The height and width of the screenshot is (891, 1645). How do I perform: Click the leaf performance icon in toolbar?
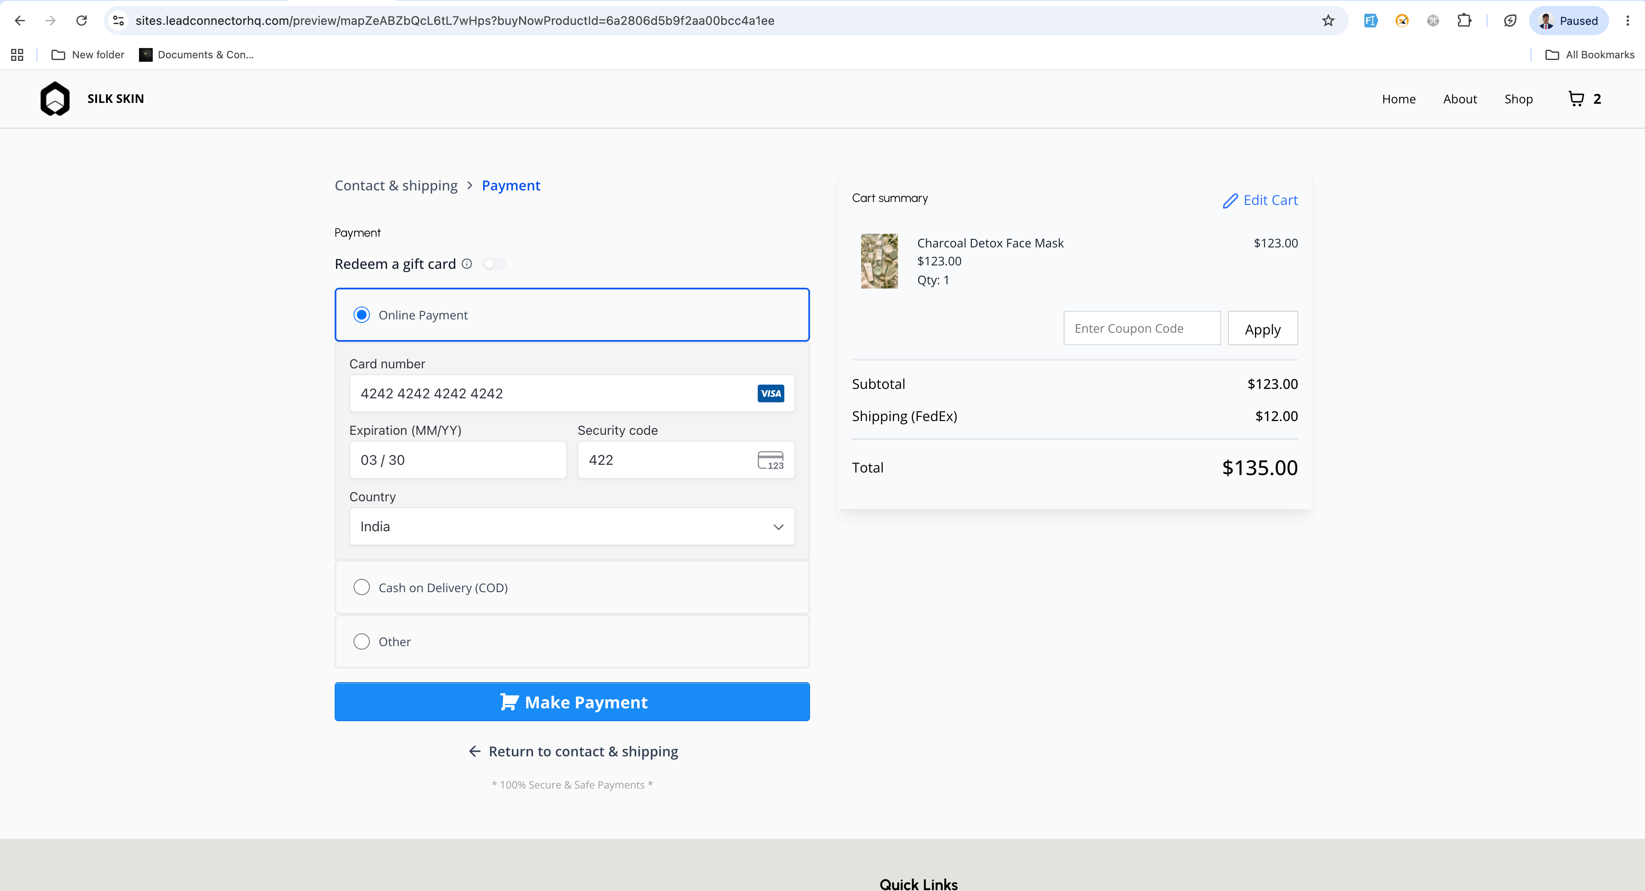coord(1510,21)
